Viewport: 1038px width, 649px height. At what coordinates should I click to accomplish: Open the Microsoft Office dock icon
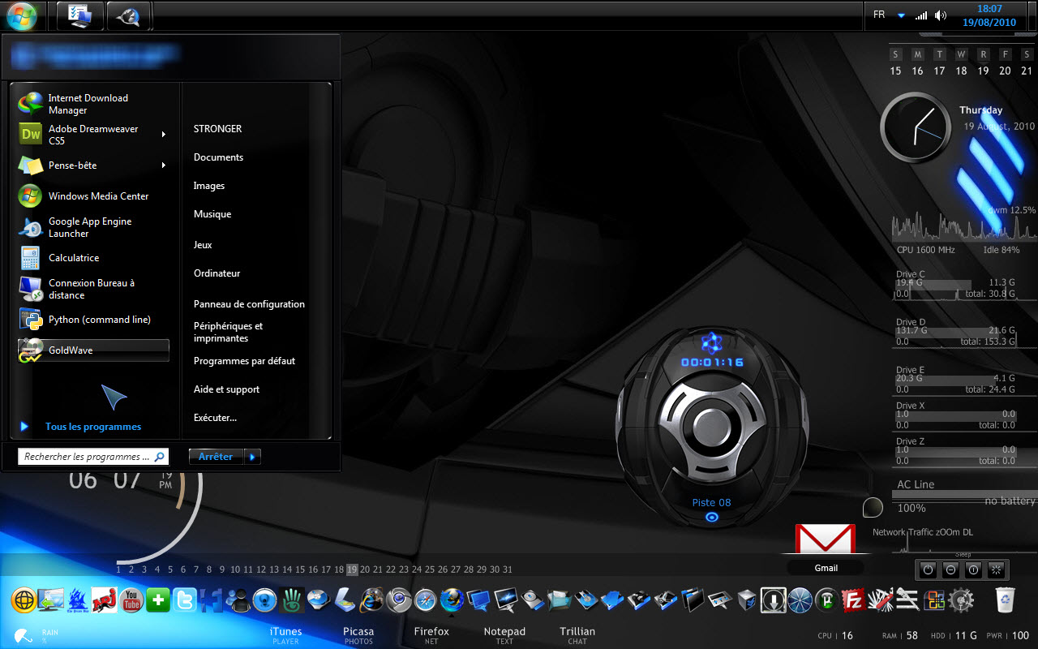934,600
